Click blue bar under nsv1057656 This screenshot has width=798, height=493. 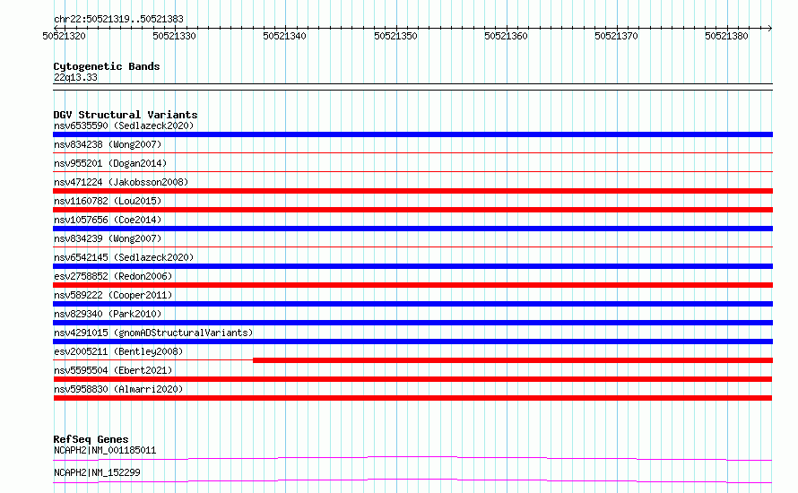point(412,229)
